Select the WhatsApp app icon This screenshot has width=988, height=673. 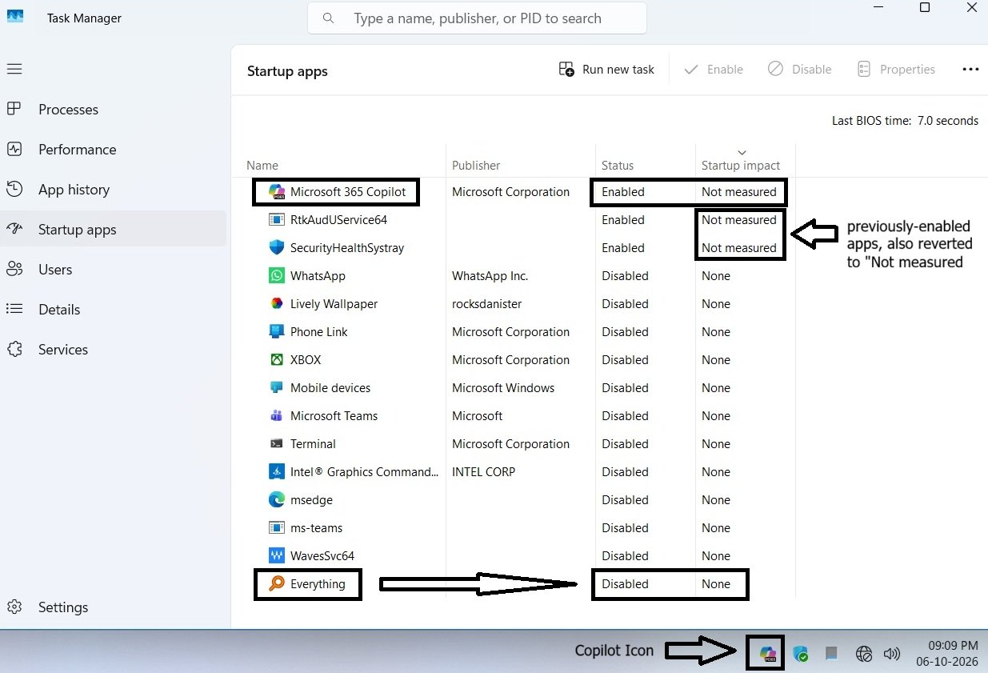click(277, 276)
